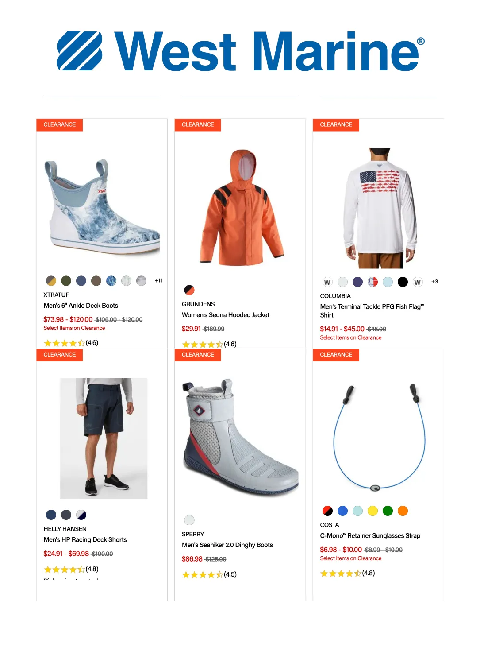Screen dimensions: 480x651
Task: Click the West Marine logo
Action: point(240,51)
